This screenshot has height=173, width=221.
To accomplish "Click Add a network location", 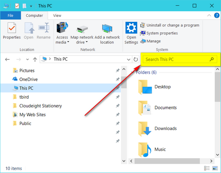I will (x=107, y=34).
